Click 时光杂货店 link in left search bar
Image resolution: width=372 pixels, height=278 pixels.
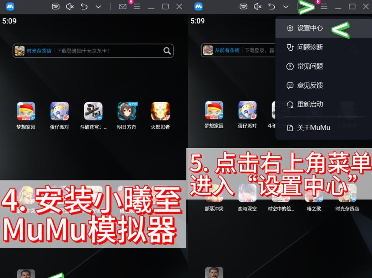(x=39, y=51)
